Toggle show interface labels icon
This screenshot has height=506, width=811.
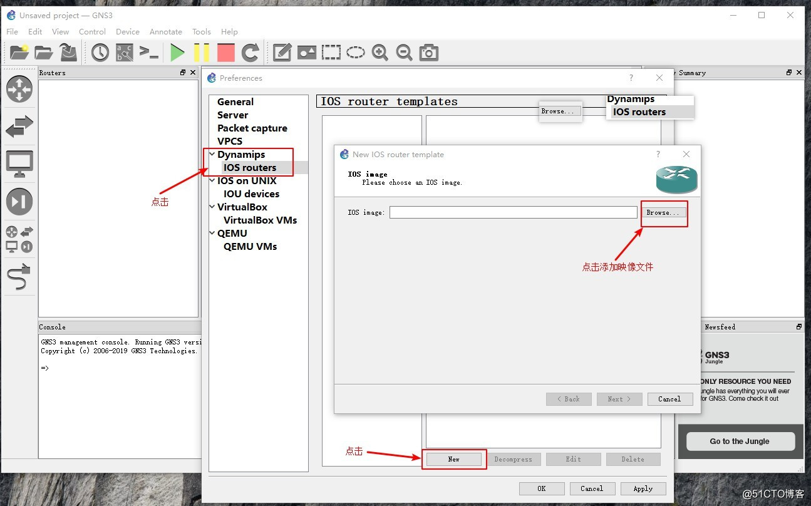[125, 53]
